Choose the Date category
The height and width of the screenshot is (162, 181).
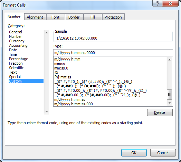tap(13, 50)
